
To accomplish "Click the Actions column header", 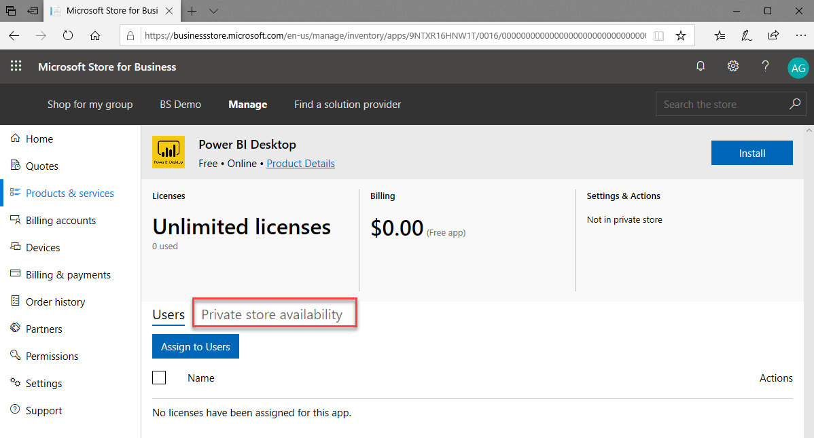I will (x=775, y=378).
